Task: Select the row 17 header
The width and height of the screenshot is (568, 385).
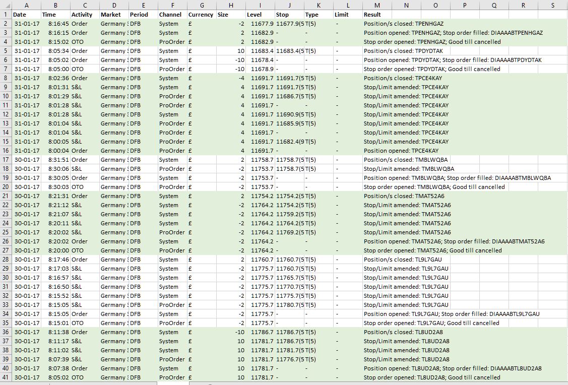Action: click(6, 160)
